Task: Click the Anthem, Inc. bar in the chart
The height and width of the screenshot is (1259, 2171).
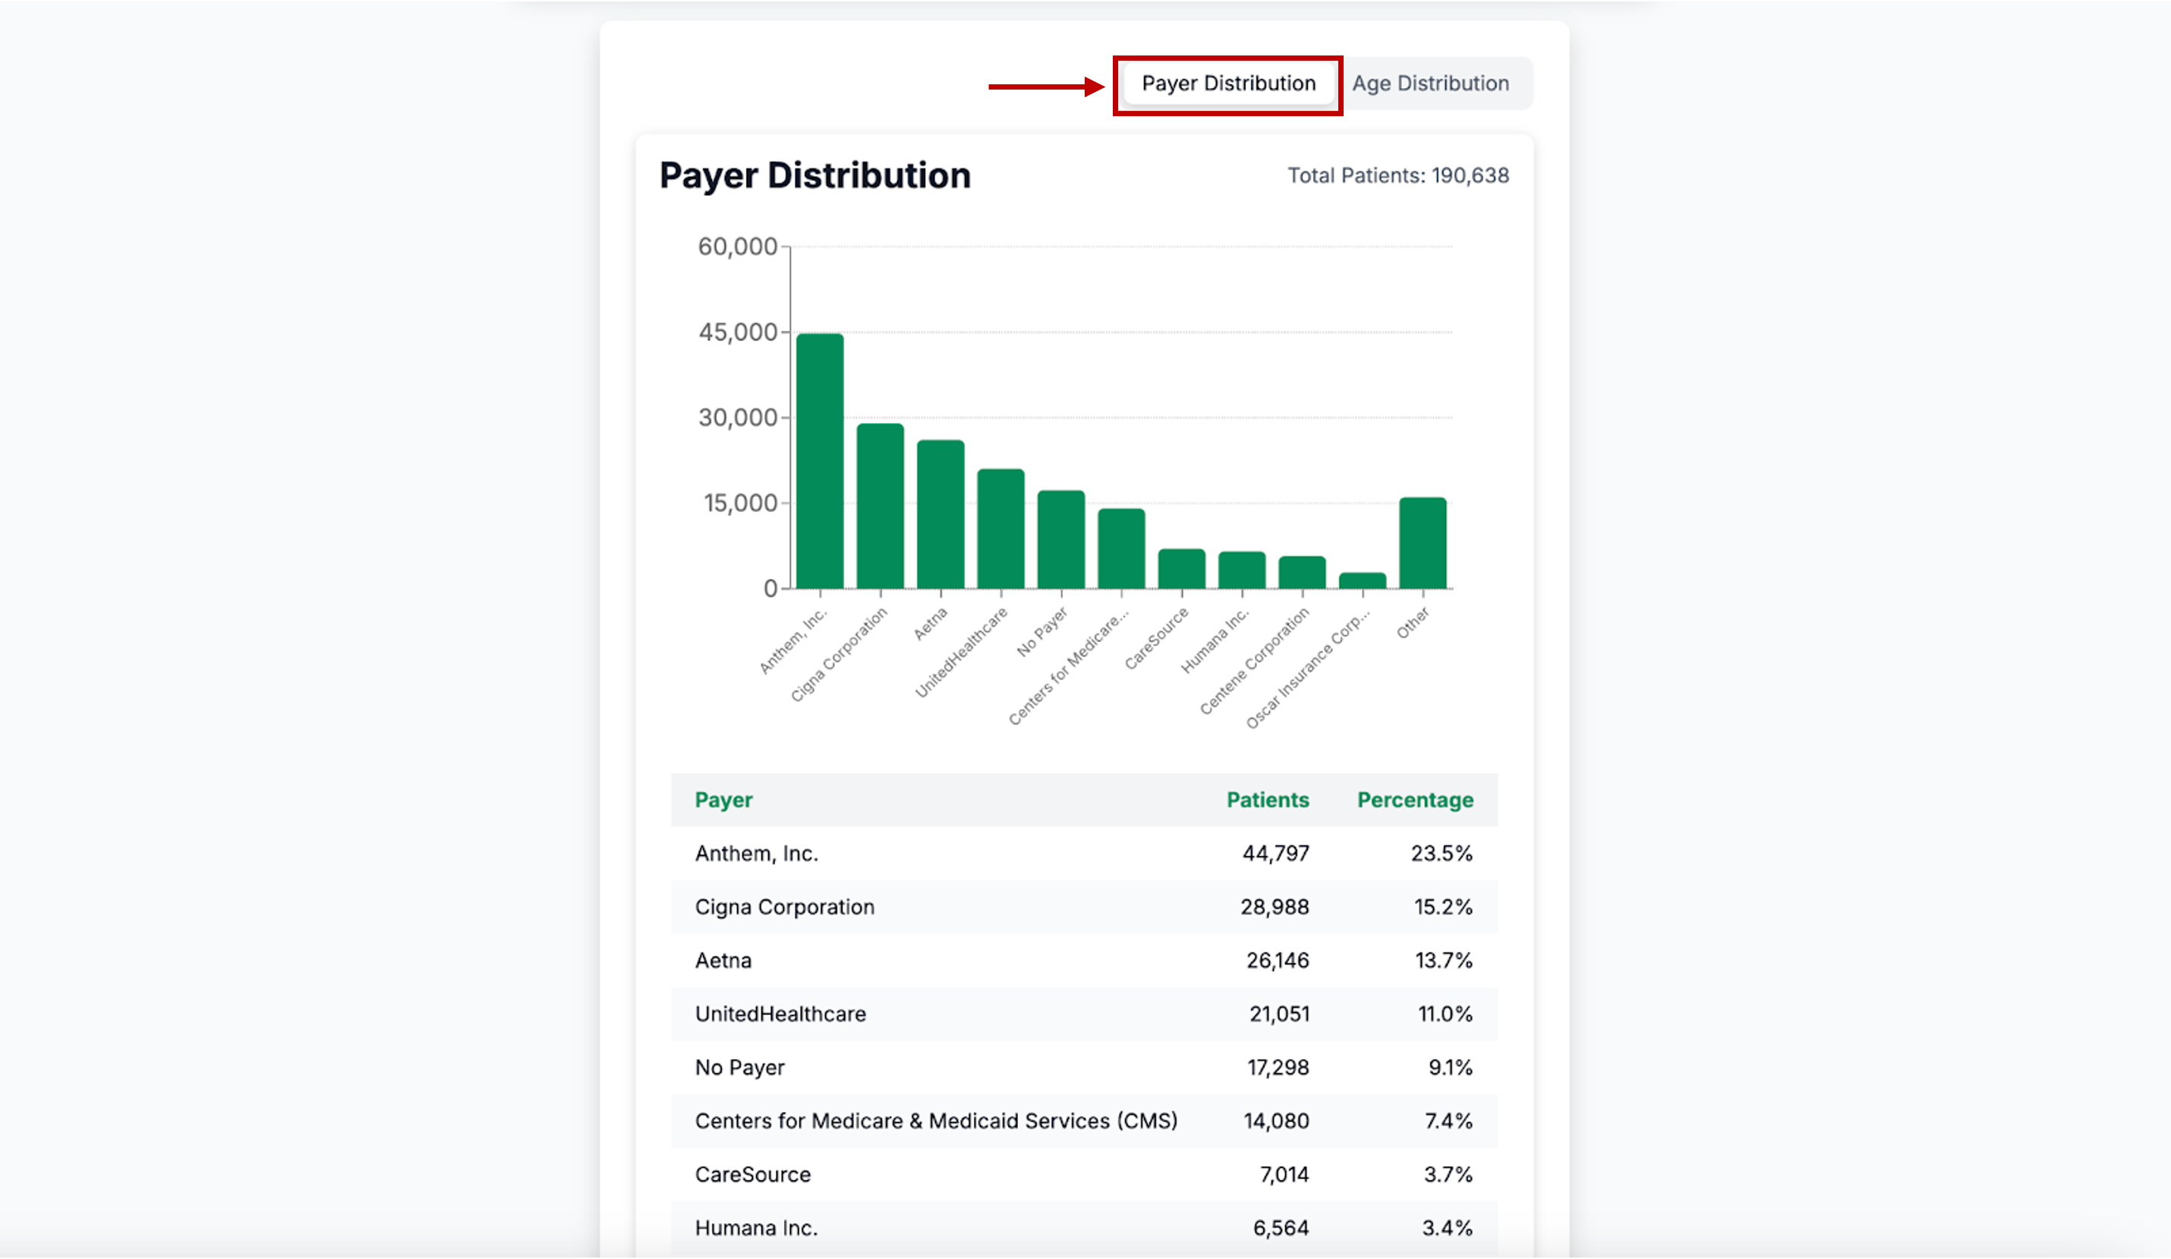Action: click(x=819, y=461)
